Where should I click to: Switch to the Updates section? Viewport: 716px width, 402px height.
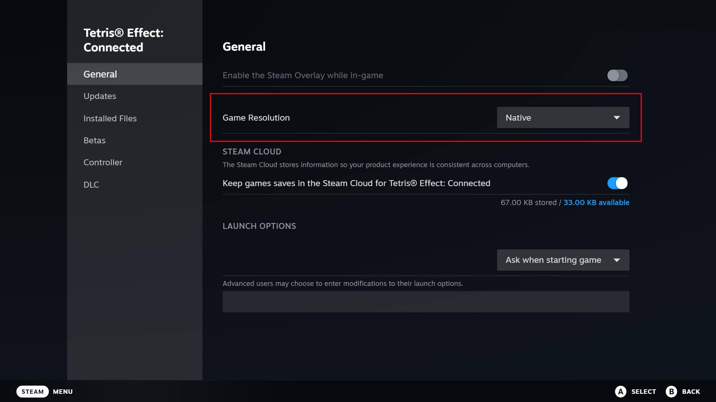[x=100, y=96]
